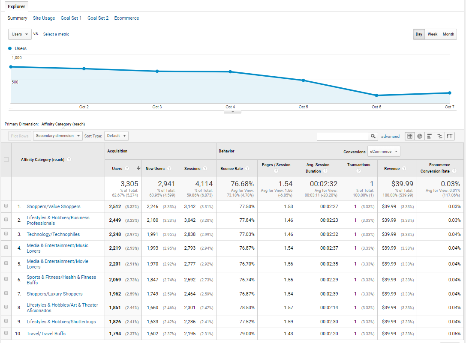Click the search magnifier icon

click(374, 136)
